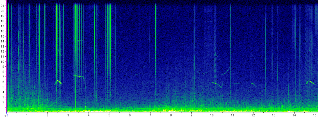The image size is (318, 117).
Task: Click the 7 second label on time axis
Action: click(x=150, y=115)
